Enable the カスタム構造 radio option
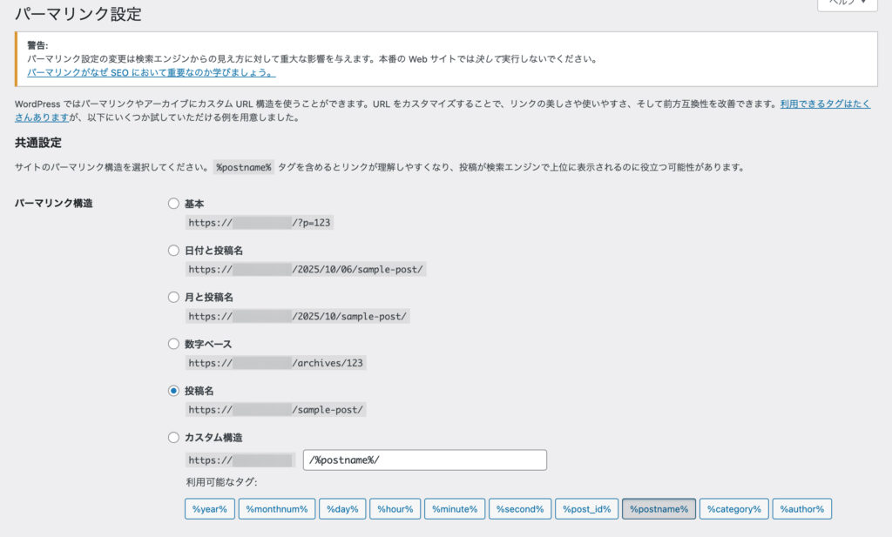Image resolution: width=892 pixels, height=537 pixels. click(173, 438)
